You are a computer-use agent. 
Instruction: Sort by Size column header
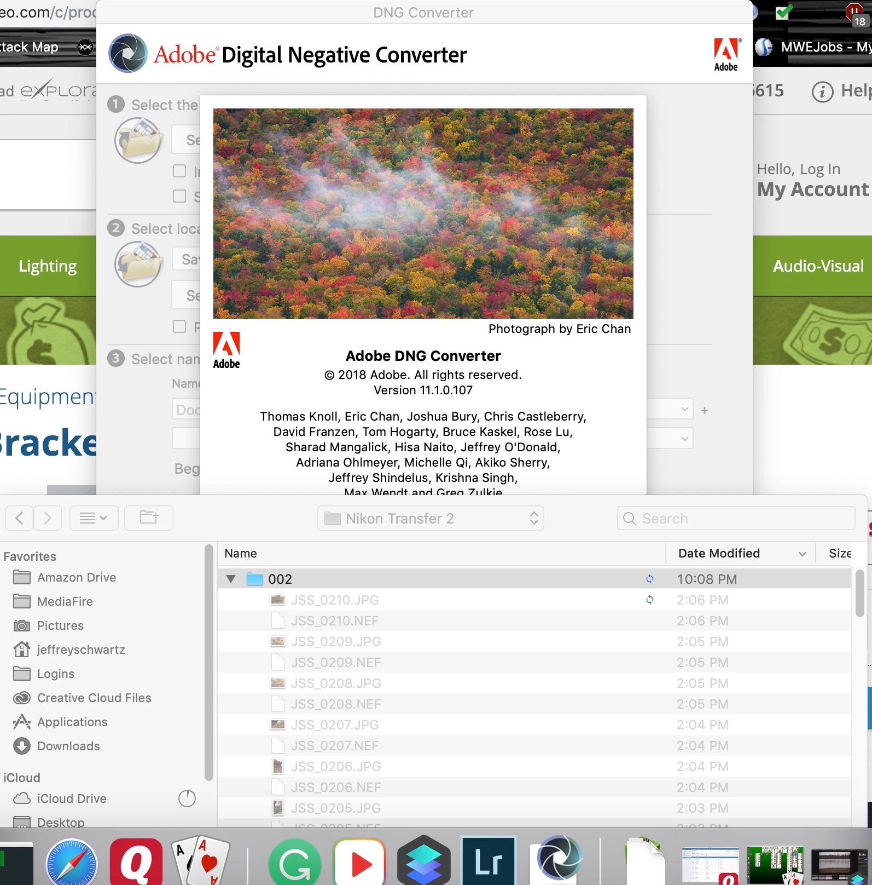pyautogui.click(x=840, y=553)
